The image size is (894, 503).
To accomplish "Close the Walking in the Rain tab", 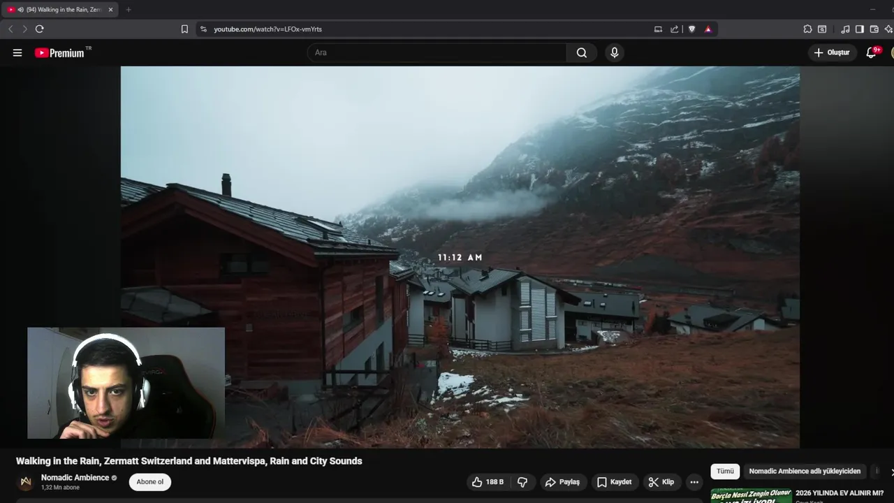I will (x=110, y=10).
